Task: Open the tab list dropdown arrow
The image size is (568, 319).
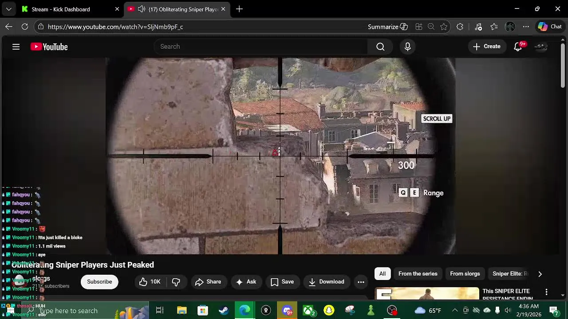Action: [x=8, y=9]
